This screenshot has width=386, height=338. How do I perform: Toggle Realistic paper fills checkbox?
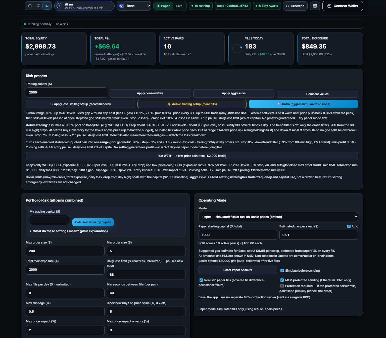[x=201, y=280]
